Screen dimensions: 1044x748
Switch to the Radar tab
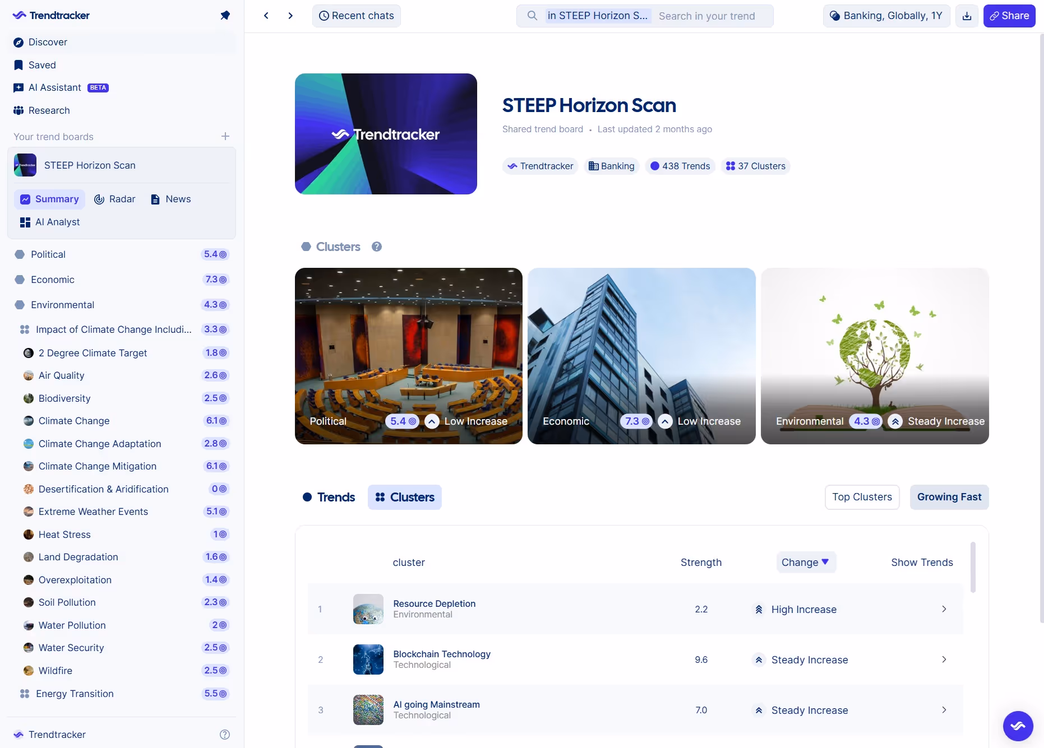[x=115, y=199]
